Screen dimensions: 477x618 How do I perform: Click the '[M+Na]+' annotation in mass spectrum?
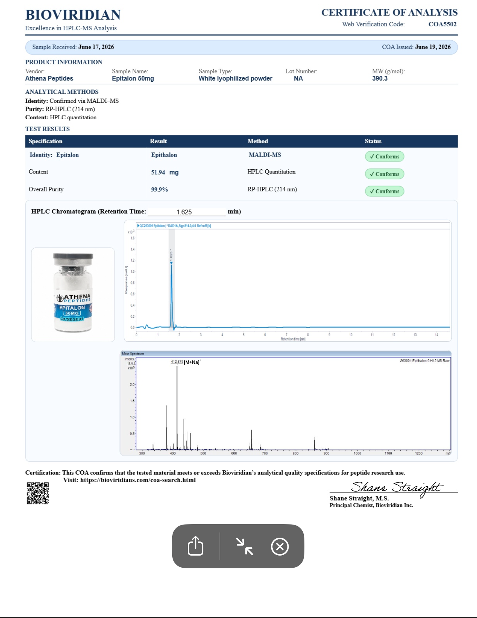click(x=193, y=362)
